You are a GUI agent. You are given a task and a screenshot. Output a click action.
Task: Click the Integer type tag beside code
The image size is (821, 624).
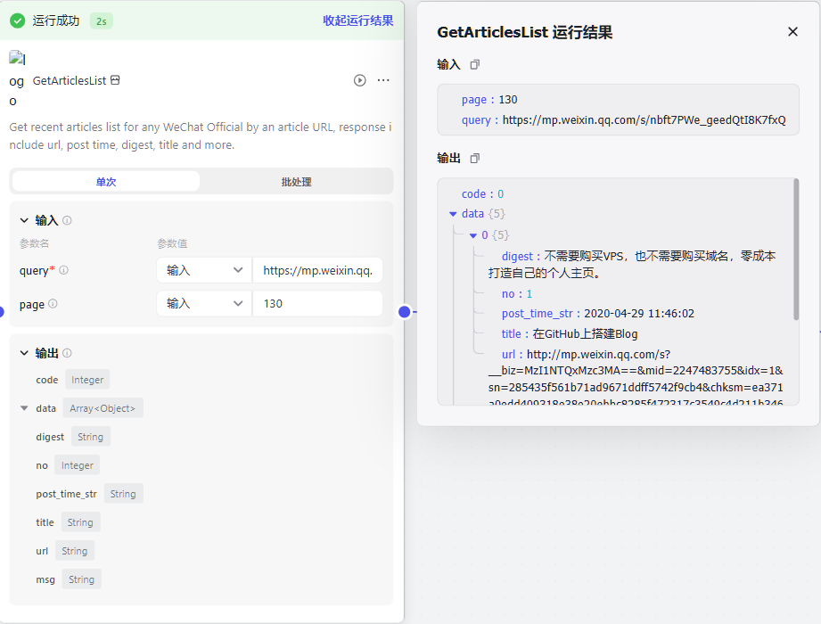pos(87,380)
